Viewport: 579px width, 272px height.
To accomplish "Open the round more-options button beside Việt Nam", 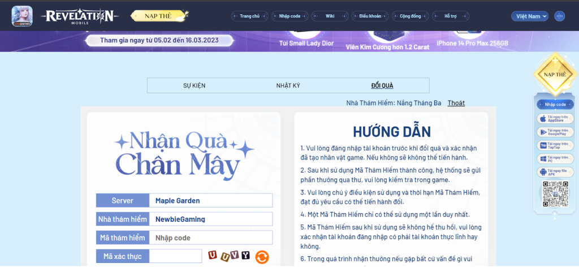I will [x=559, y=16].
